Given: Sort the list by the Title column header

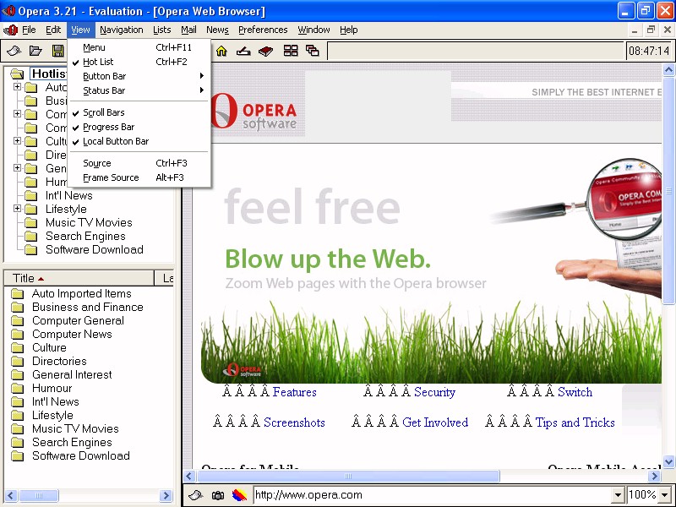Looking at the screenshot, I should pos(79,279).
